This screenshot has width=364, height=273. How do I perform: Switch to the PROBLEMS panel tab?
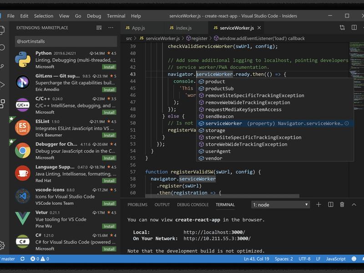coord(137,204)
